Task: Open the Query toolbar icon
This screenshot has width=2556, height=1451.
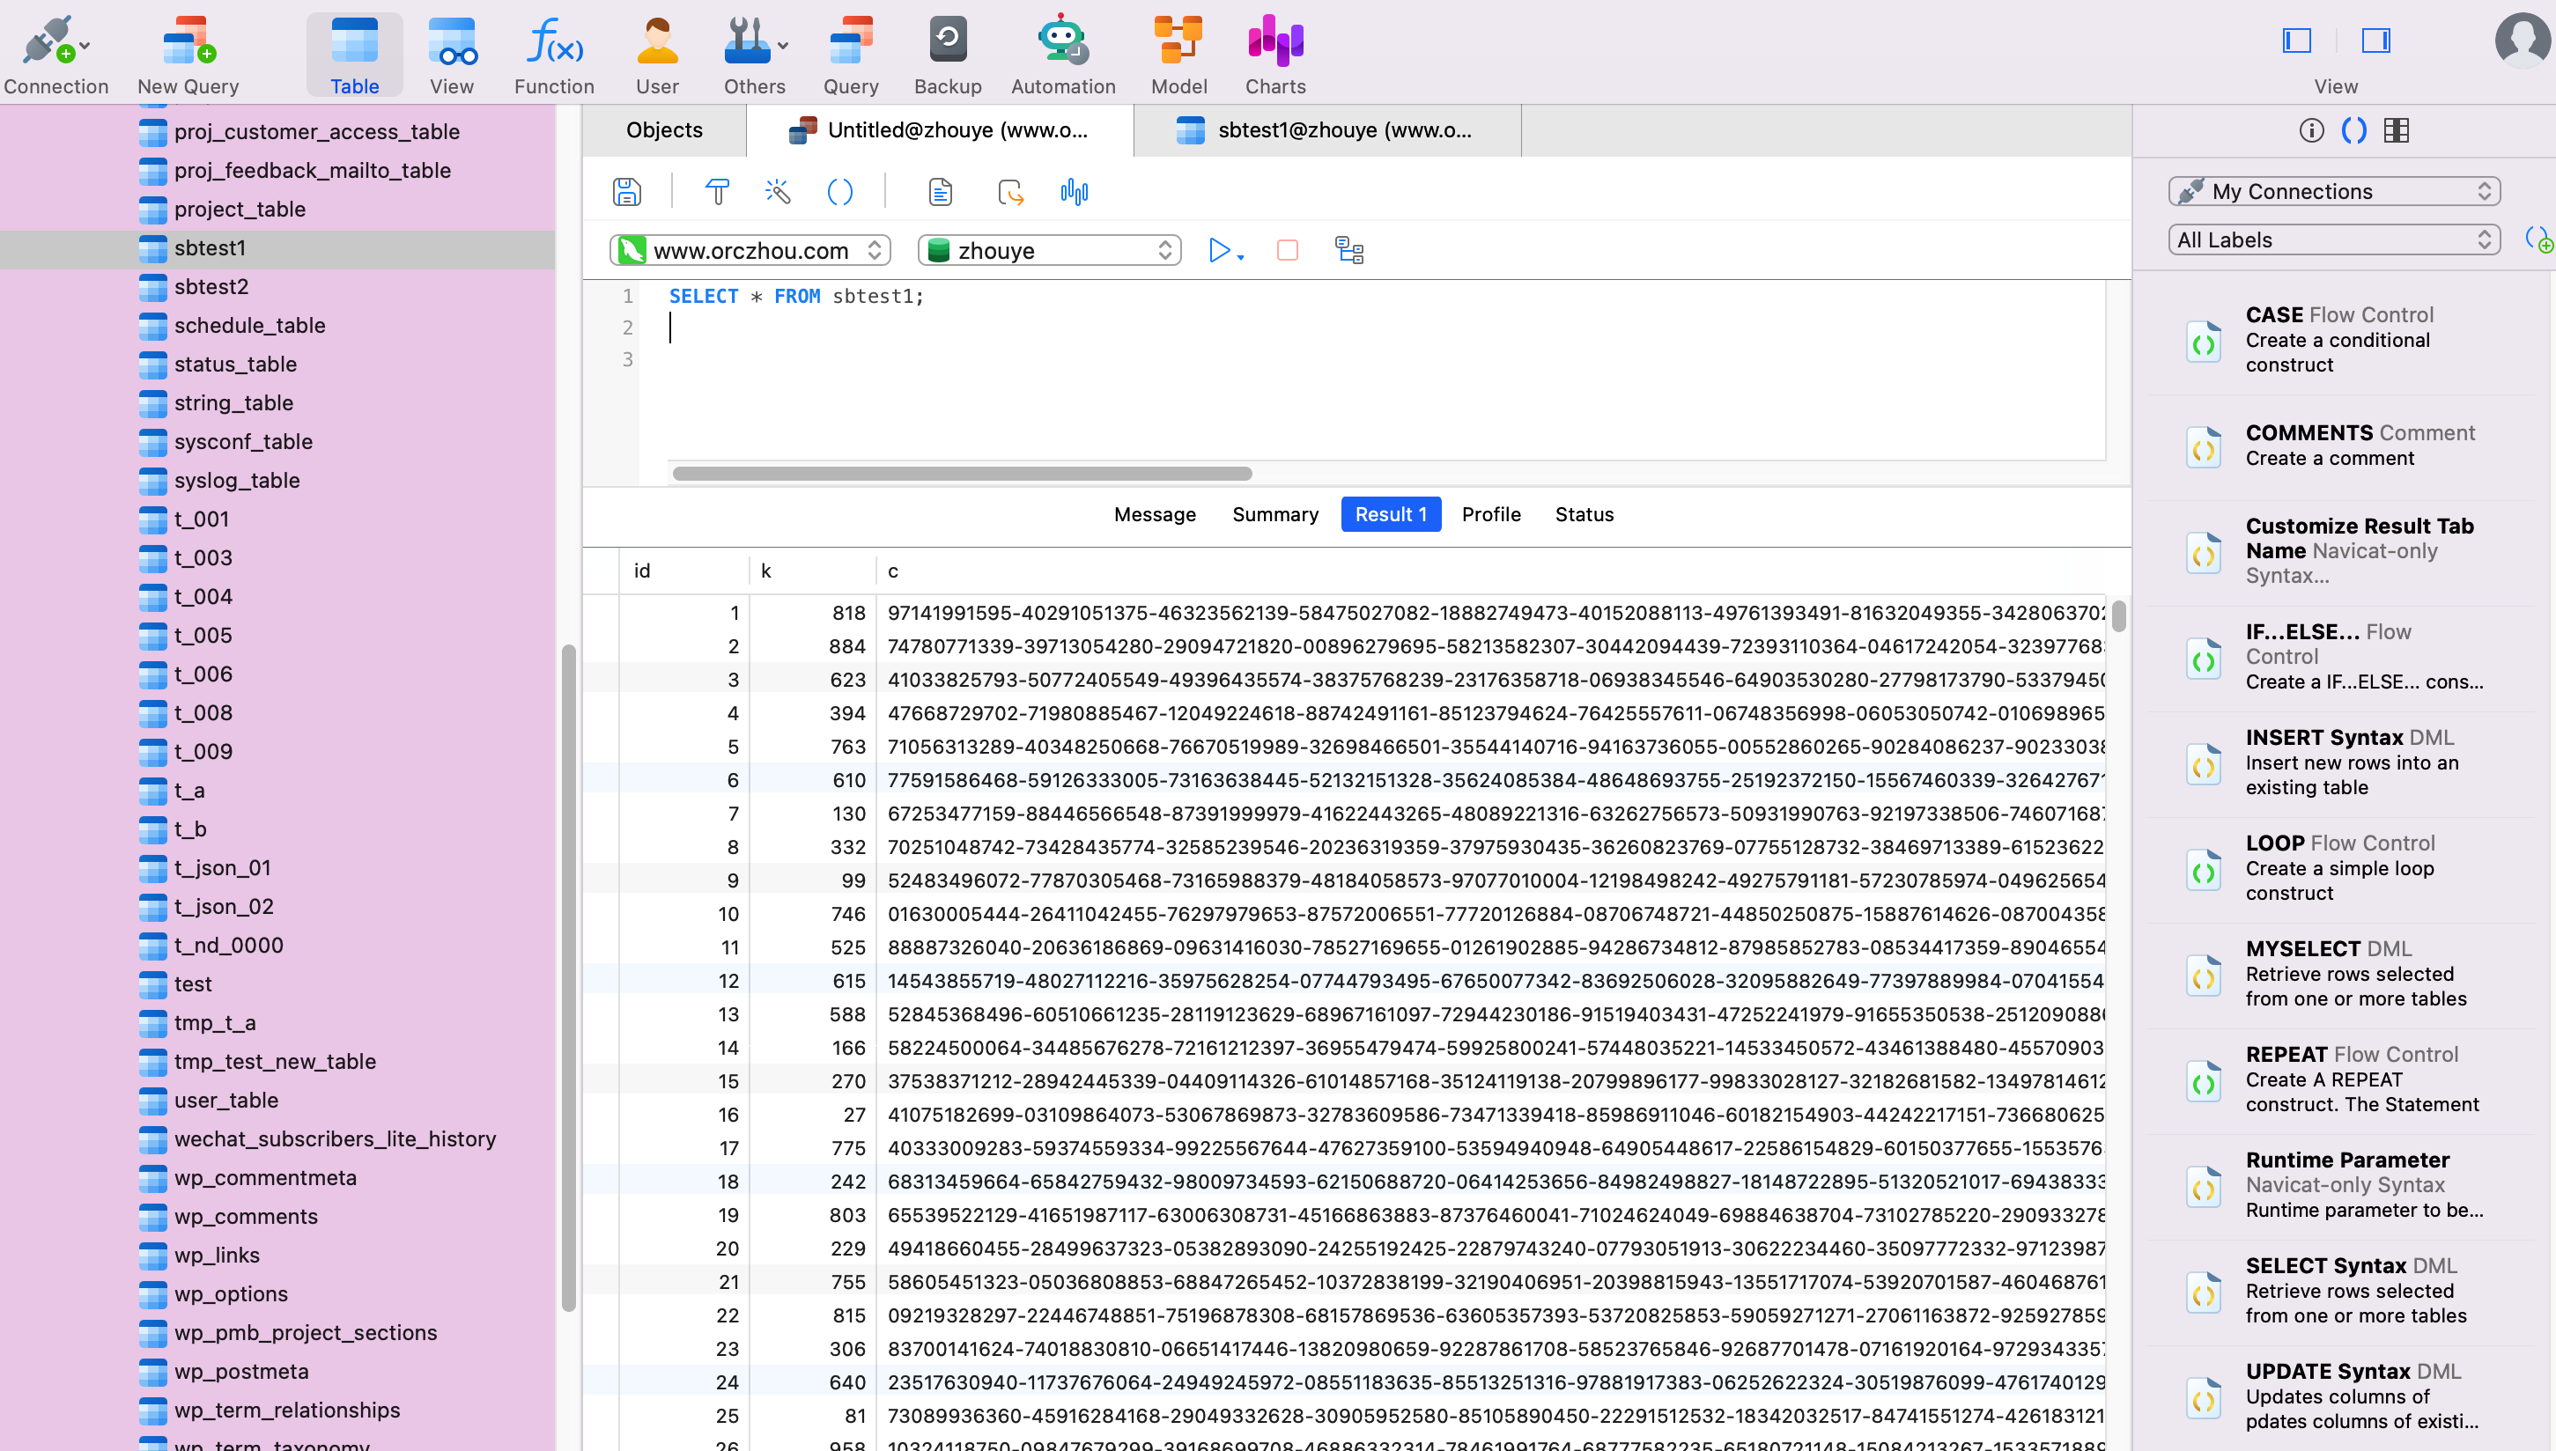Action: [x=850, y=55]
